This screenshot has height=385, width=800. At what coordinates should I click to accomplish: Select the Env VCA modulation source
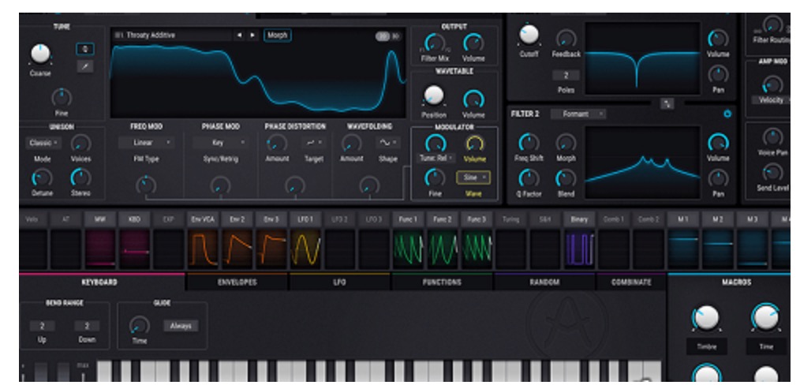pyautogui.click(x=203, y=220)
